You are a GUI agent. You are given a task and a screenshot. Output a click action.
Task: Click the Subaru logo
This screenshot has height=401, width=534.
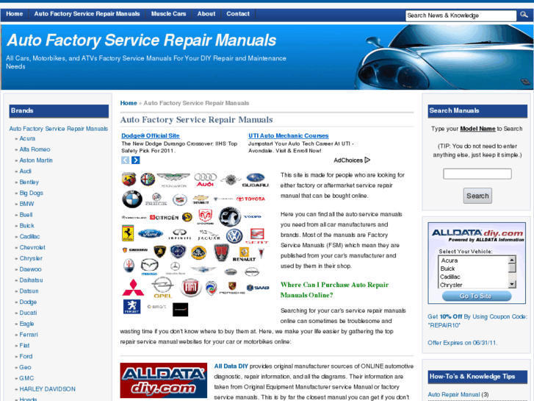pyautogui.click(x=256, y=180)
